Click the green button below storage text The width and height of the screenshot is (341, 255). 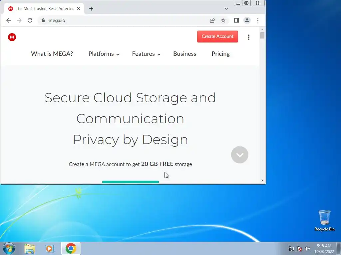click(131, 182)
